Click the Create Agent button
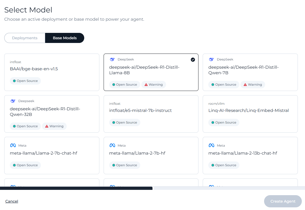 (x=283, y=201)
